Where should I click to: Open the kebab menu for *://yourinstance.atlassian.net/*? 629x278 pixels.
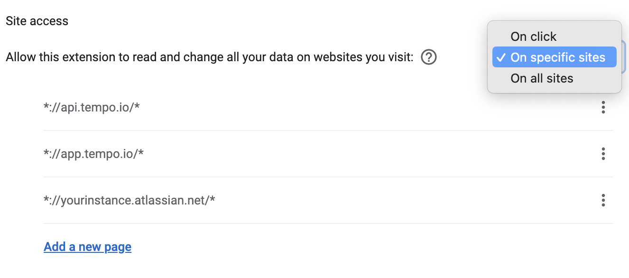click(603, 200)
